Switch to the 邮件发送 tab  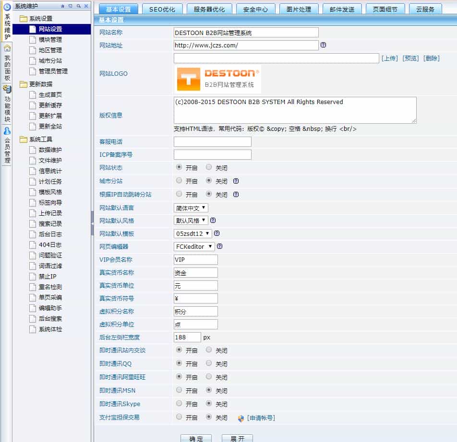pos(342,9)
